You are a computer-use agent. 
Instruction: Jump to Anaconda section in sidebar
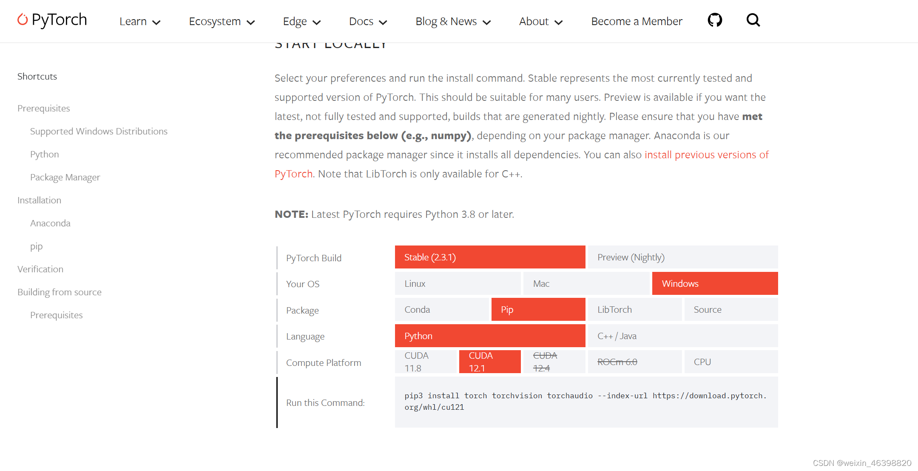50,223
